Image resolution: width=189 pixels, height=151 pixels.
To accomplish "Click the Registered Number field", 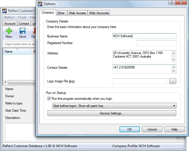I will [156, 43].
